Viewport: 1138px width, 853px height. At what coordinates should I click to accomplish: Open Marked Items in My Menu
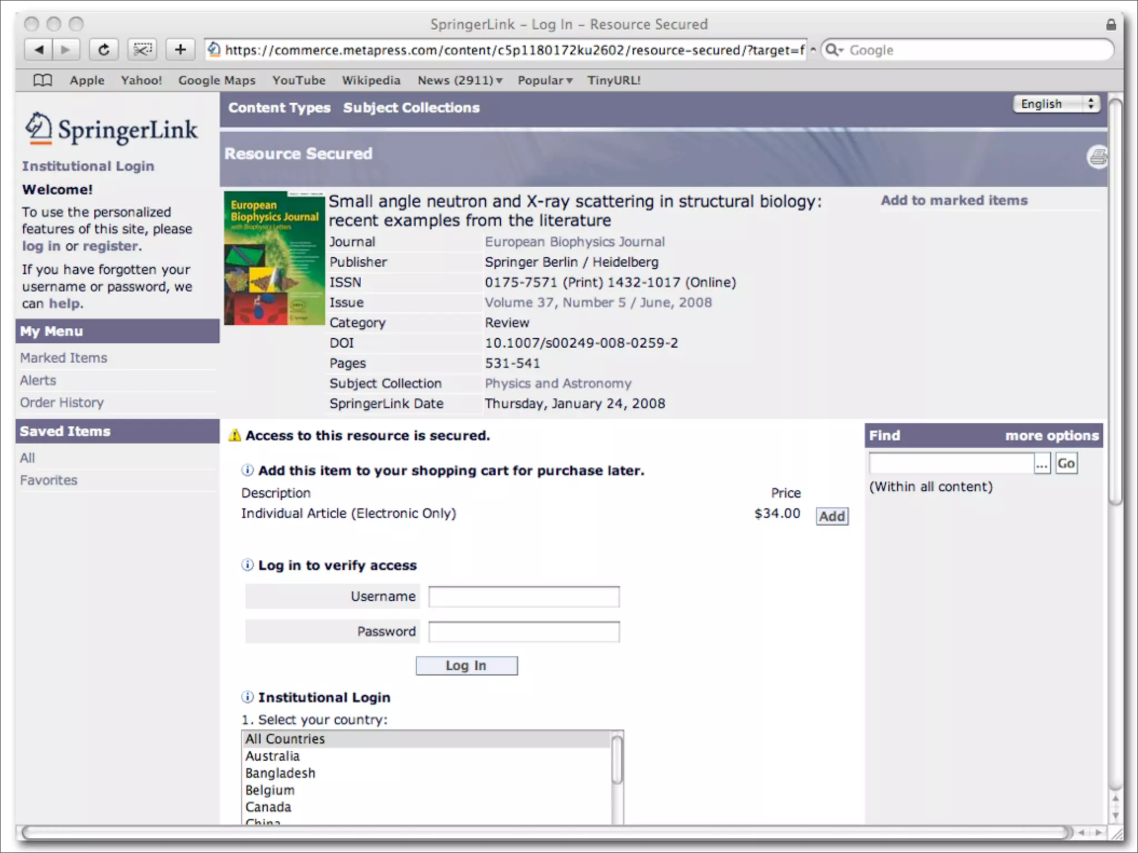(x=63, y=358)
